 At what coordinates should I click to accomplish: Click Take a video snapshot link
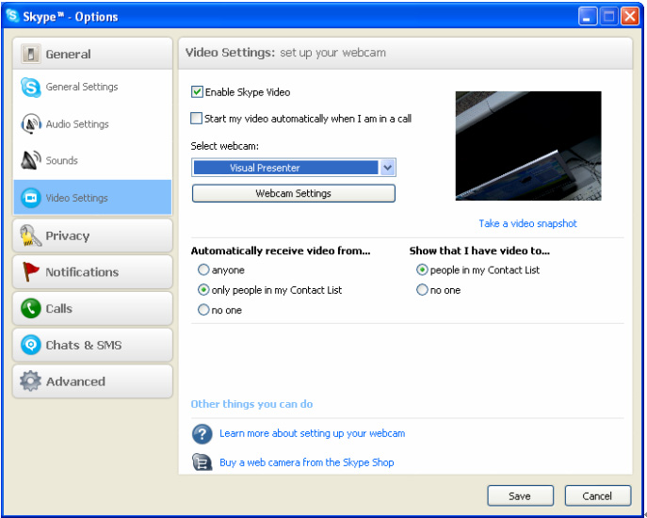pos(527,223)
